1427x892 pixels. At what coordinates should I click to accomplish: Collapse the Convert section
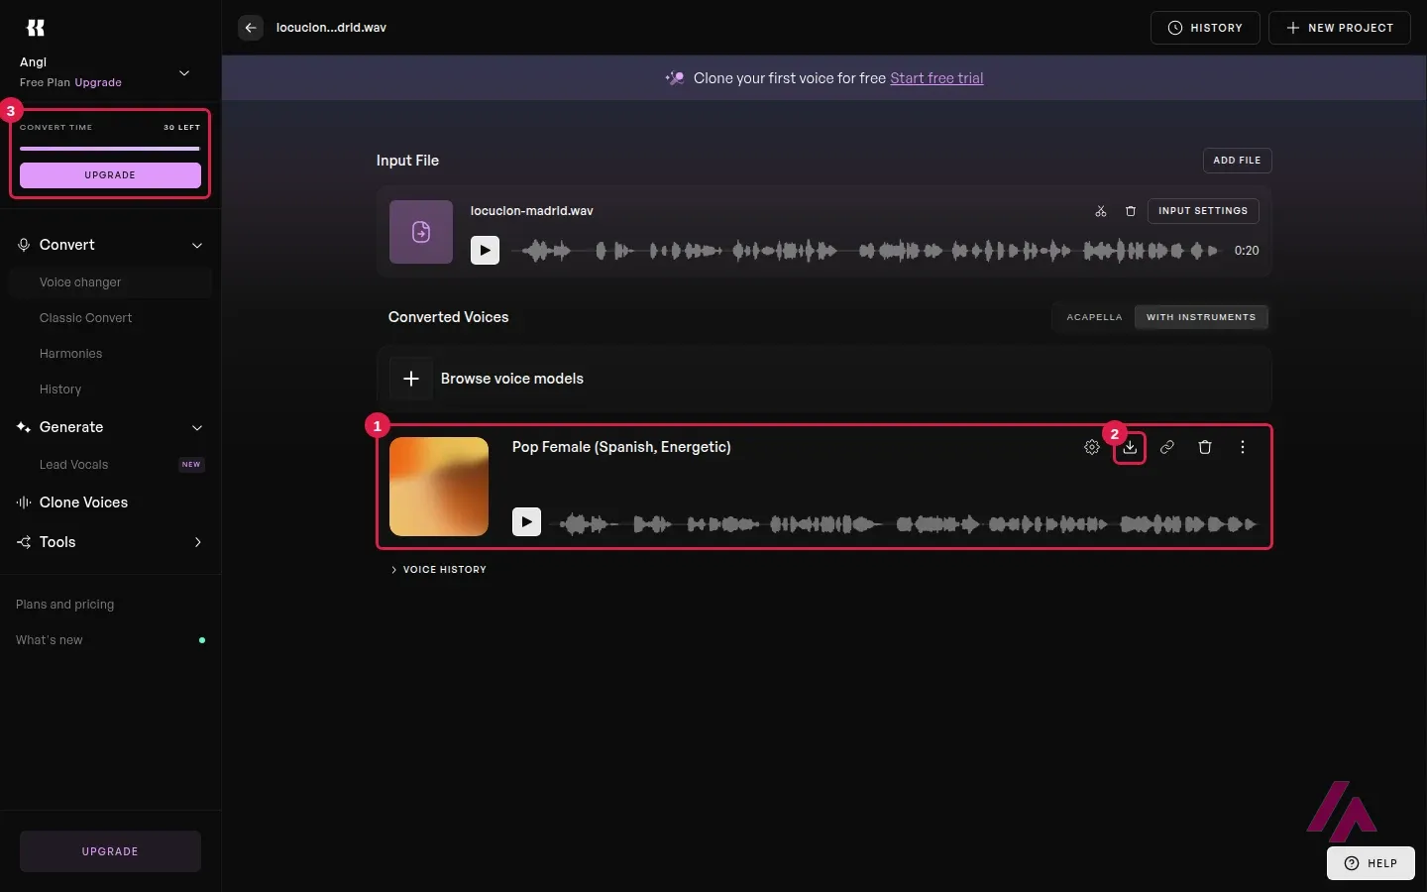[197, 245]
